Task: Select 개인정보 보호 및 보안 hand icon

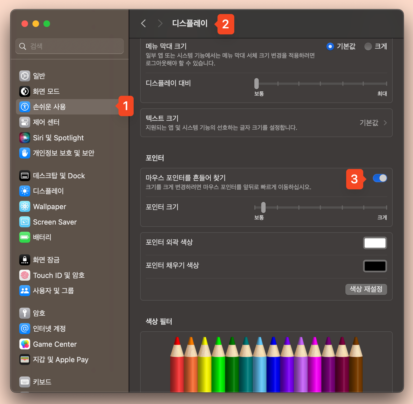Action: click(25, 153)
